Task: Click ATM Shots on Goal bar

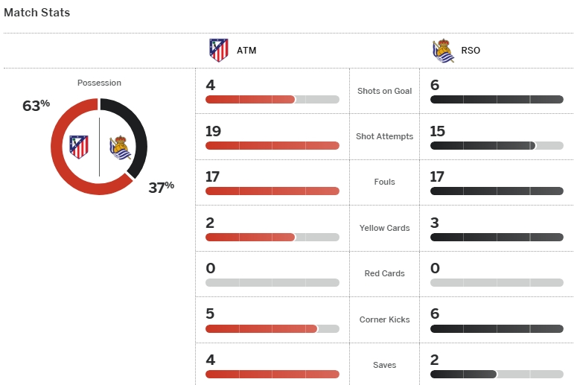Action: (272, 99)
